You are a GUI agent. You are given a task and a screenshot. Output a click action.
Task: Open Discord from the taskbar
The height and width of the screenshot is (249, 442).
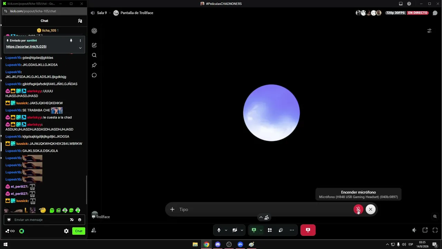(x=218, y=245)
